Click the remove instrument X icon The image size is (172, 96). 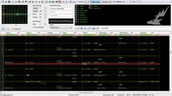click(x=81, y=29)
